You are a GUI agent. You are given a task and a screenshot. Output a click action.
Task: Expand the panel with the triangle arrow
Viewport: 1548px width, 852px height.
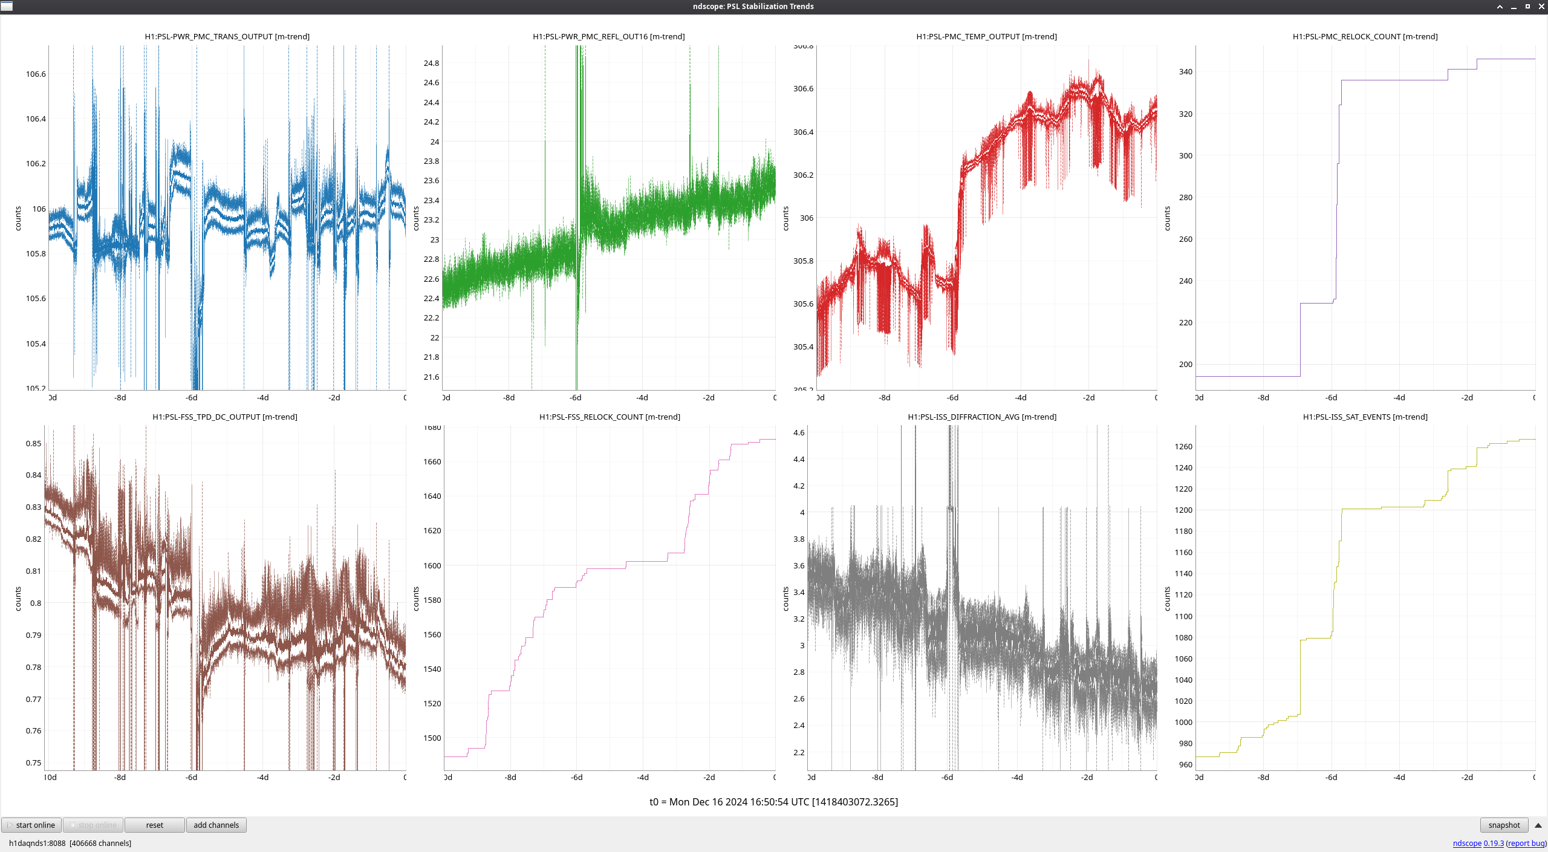pyautogui.click(x=1538, y=825)
